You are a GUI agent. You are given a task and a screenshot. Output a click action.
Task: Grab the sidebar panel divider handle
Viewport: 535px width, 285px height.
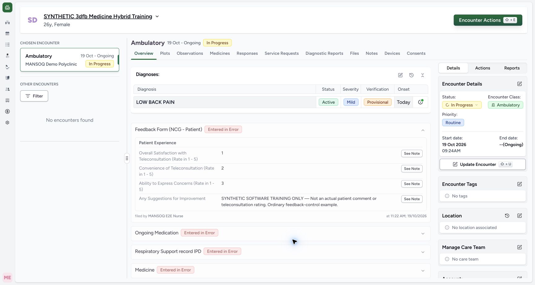point(127,158)
